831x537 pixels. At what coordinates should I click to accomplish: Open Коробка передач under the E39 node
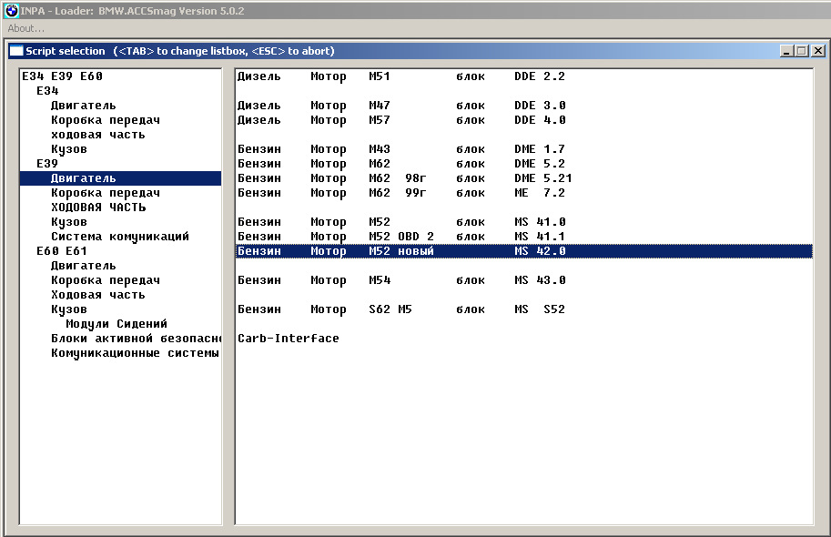106,193
